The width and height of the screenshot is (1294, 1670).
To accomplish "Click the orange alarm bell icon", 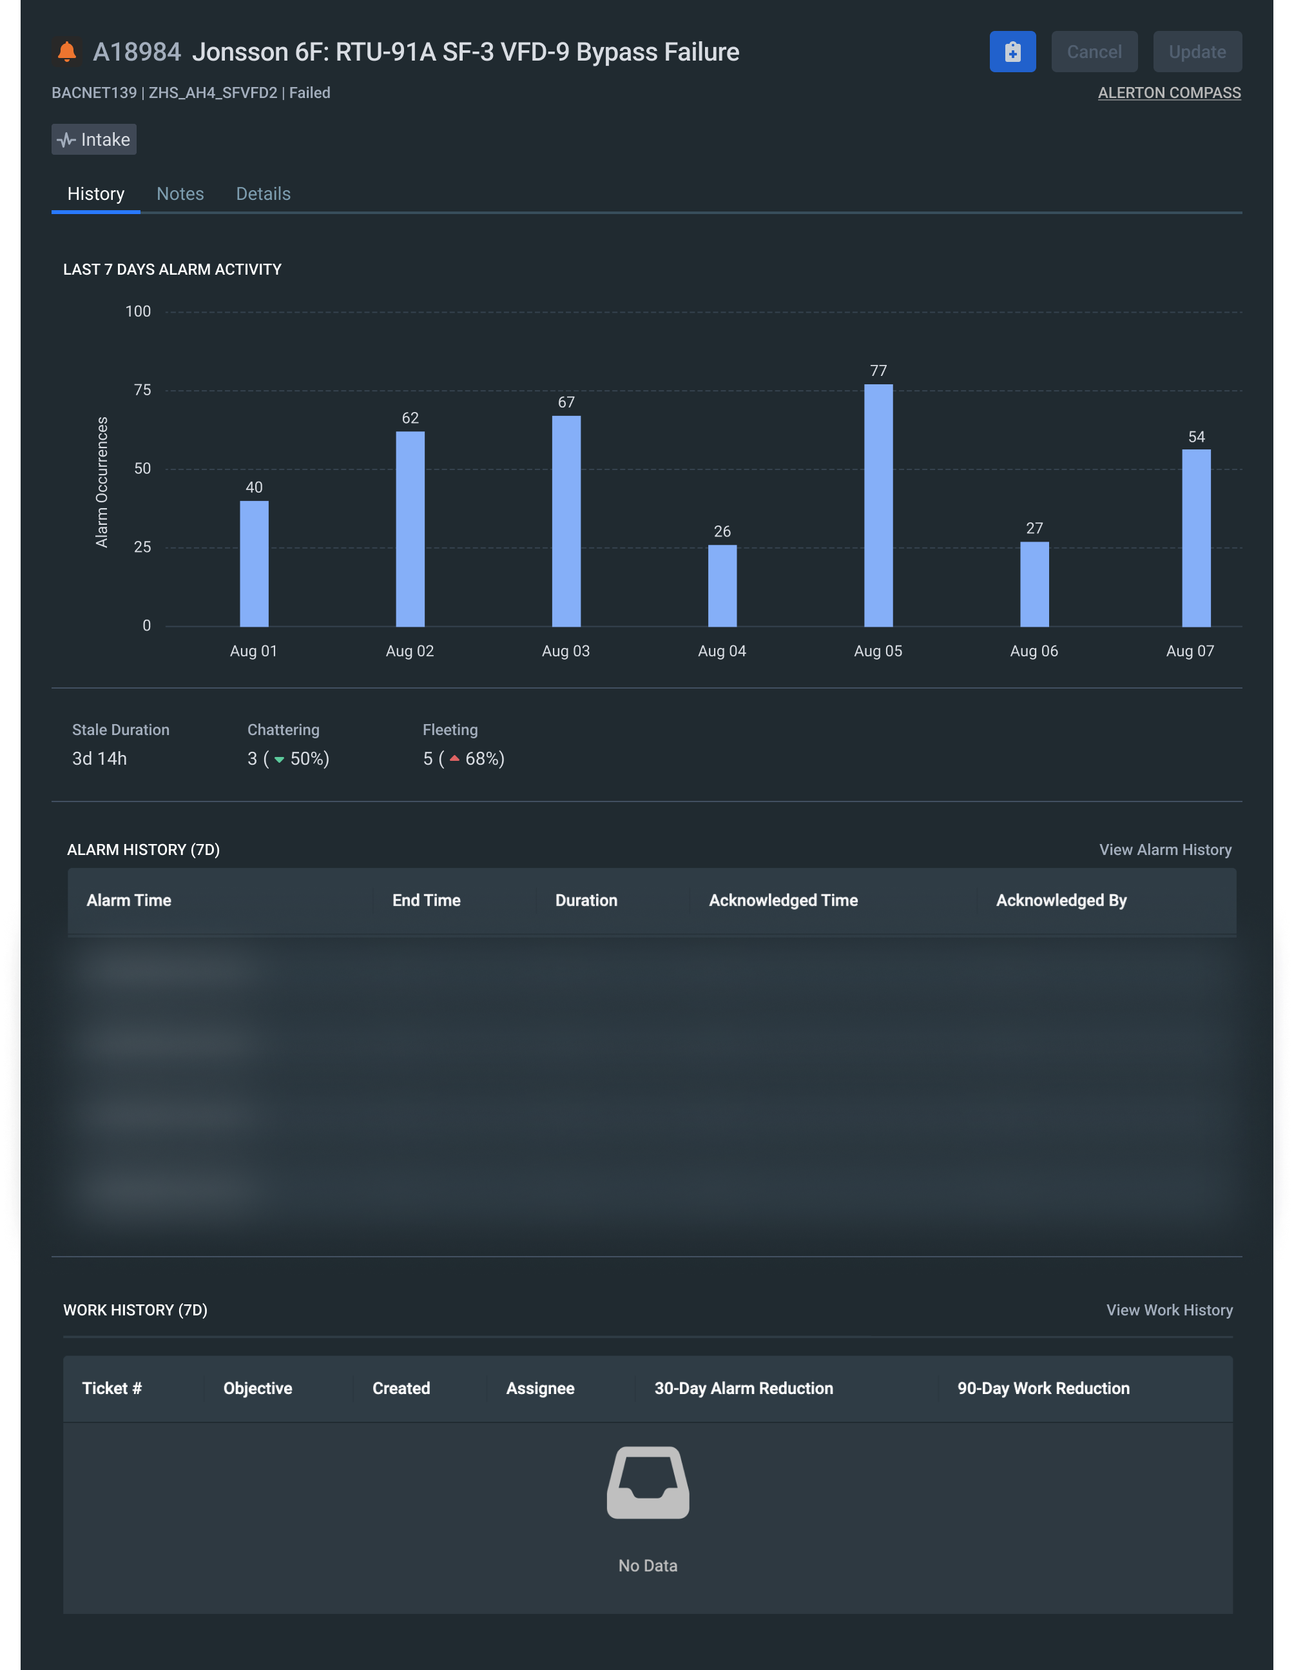I will (x=67, y=51).
